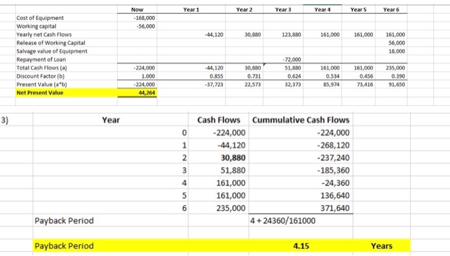Select the year 6 cell in payback table
This screenshot has width=450, height=256.
[184, 208]
